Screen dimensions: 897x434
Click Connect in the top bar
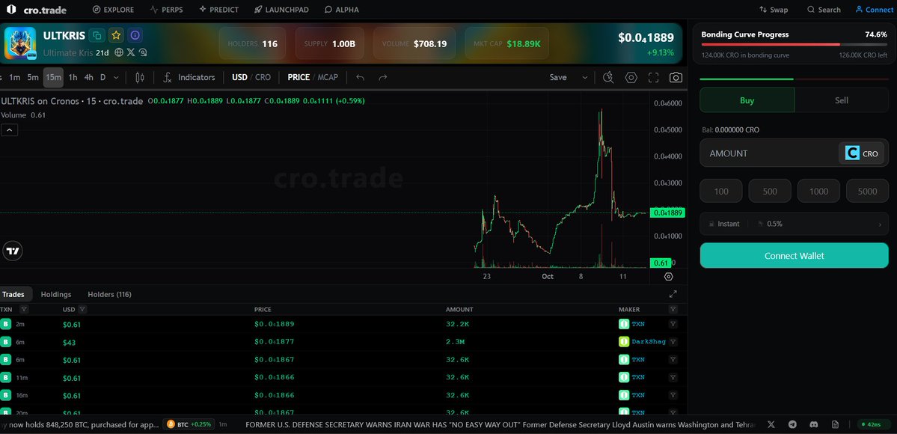pos(874,10)
